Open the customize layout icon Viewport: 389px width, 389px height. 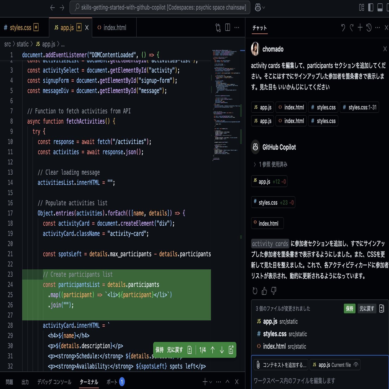click(361, 7)
